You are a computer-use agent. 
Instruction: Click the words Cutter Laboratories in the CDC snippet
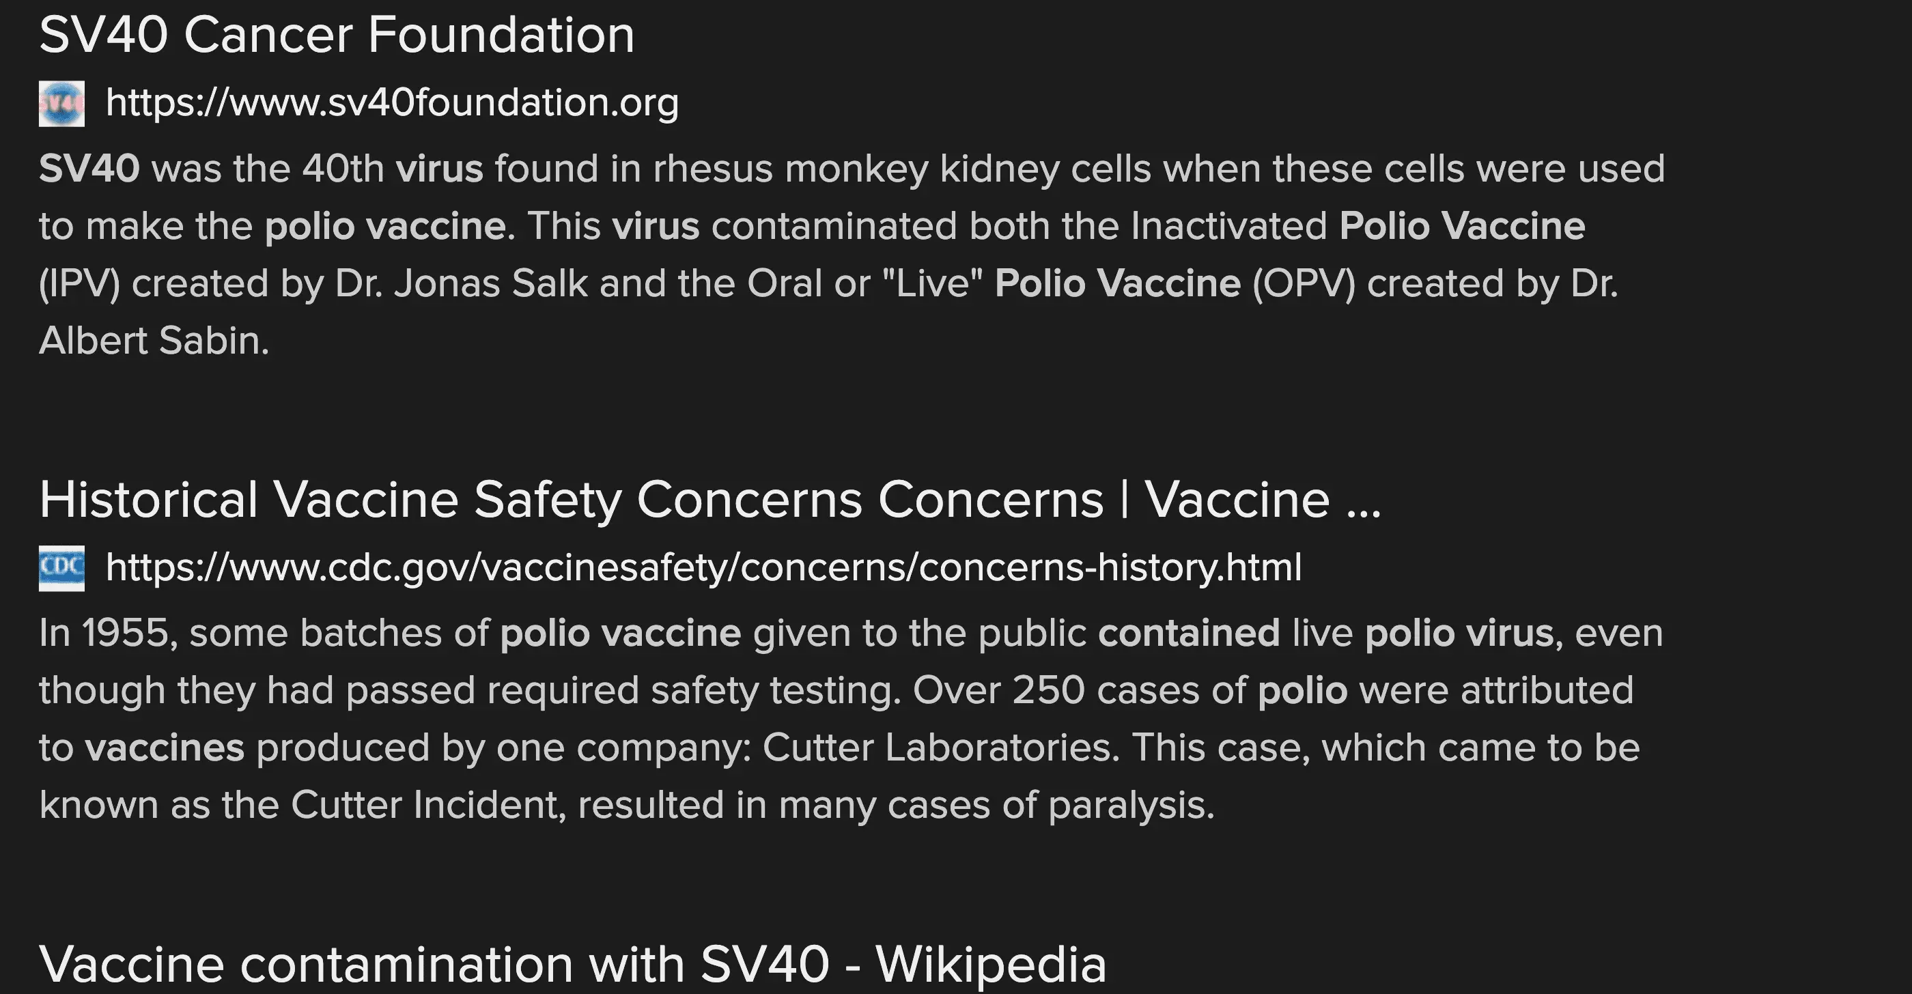click(x=940, y=748)
